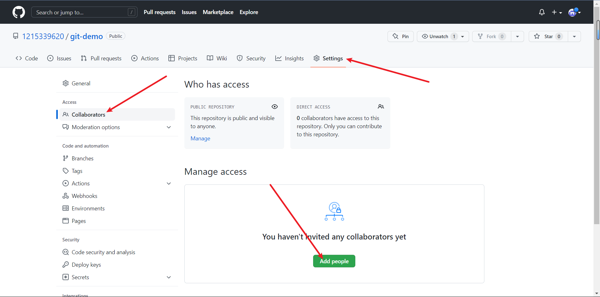This screenshot has height=297, width=600.
Task: Open the GitHub home logo
Action: (x=19, y=12)
